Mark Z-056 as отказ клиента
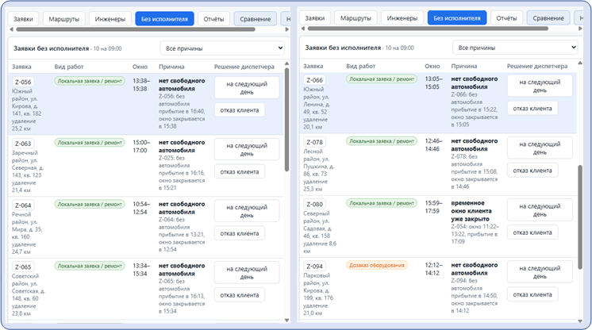592x330 pixels. point(240,110)
